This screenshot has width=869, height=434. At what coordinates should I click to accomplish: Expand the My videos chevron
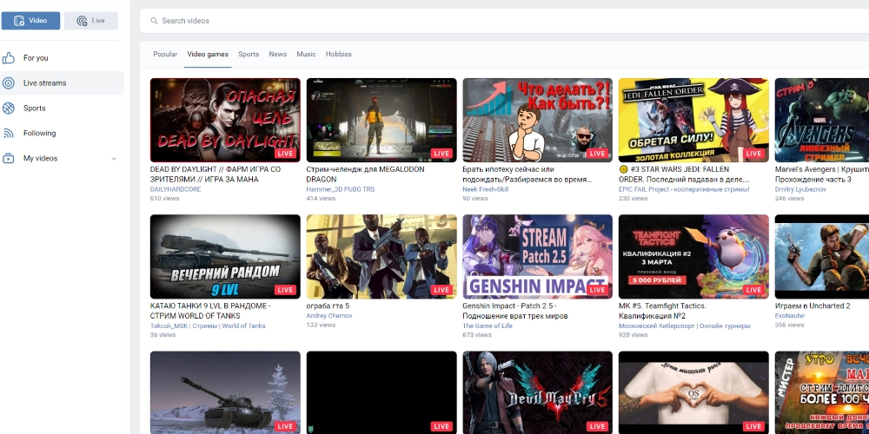(x=114, y=159)
